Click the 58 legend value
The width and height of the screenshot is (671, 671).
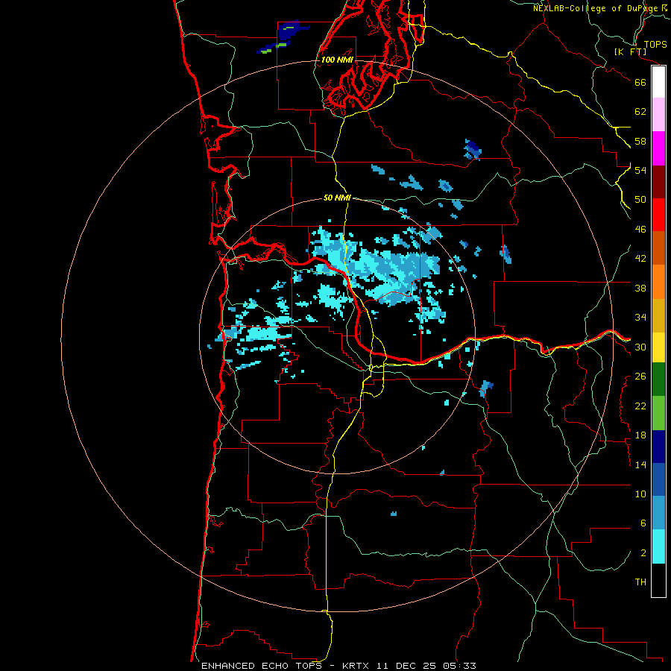tap(640, 141)
